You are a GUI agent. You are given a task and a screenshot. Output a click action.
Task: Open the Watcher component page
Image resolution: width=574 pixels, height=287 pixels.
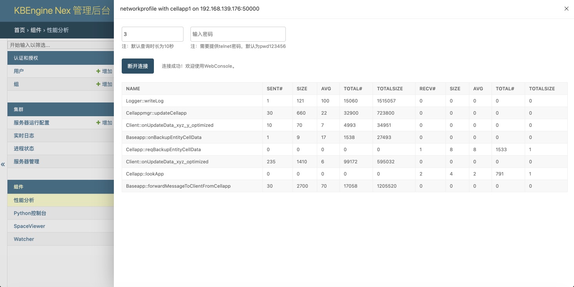[24, 239]
